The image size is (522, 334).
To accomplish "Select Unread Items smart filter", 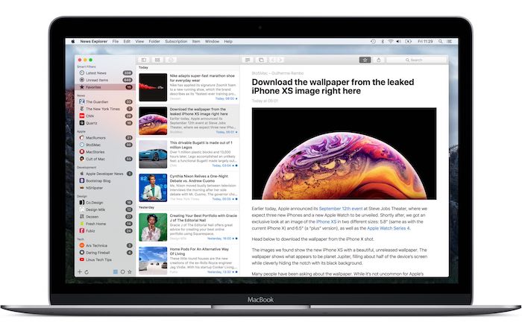I will (105, 80).
